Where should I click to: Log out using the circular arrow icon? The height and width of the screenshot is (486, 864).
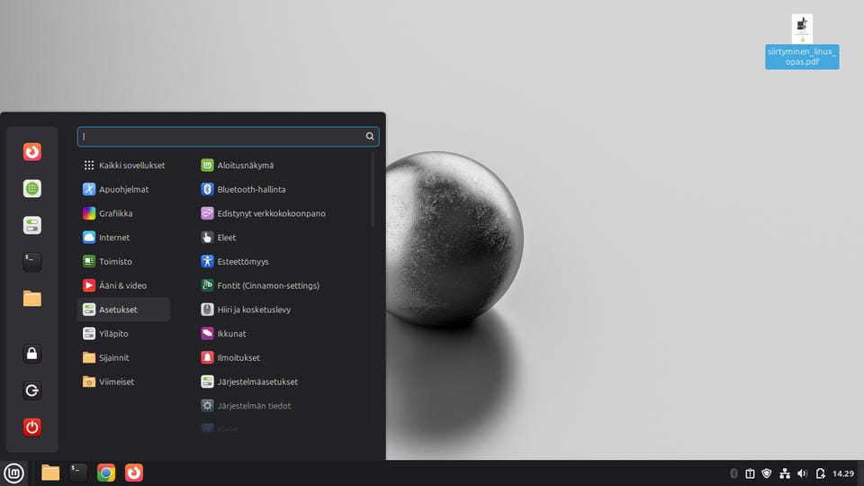pos(32,391)
